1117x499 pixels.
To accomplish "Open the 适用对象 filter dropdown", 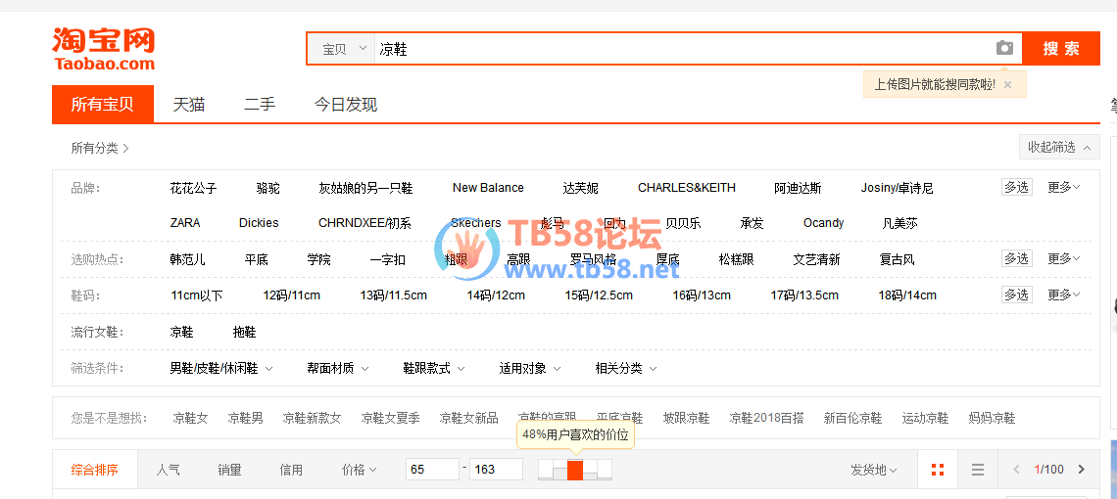I will (x=530, y=368).
